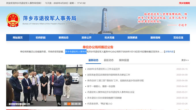Open the 详细内容 link of the announcement
This screenshot has width=196, height=110.
[169, 52]
